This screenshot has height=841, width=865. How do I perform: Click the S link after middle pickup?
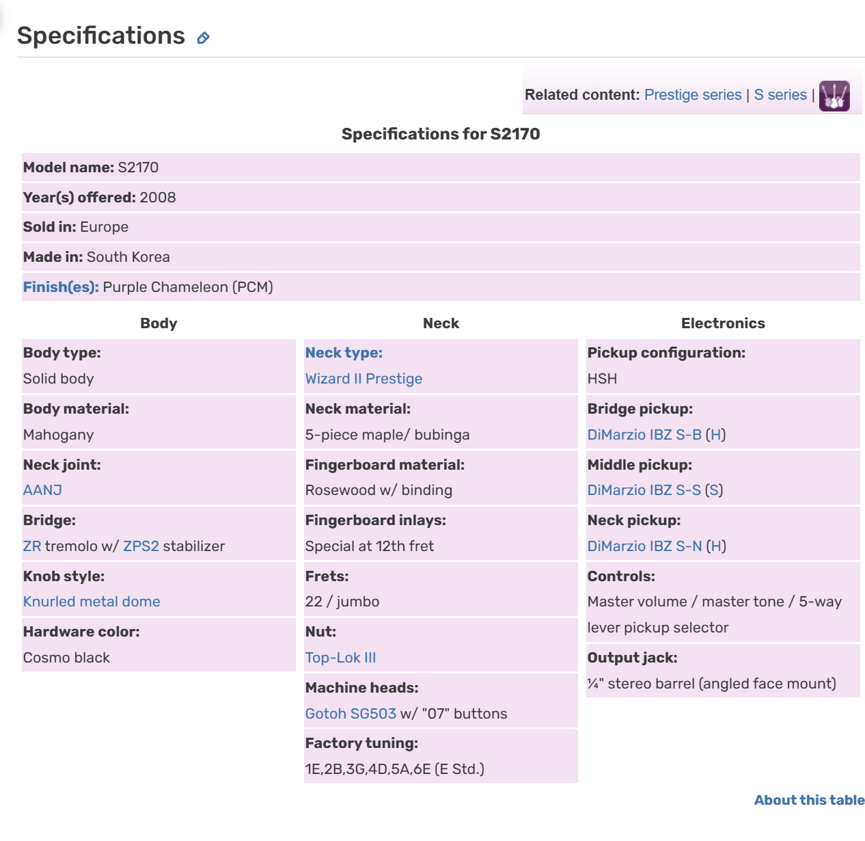[x=714, y=490]
